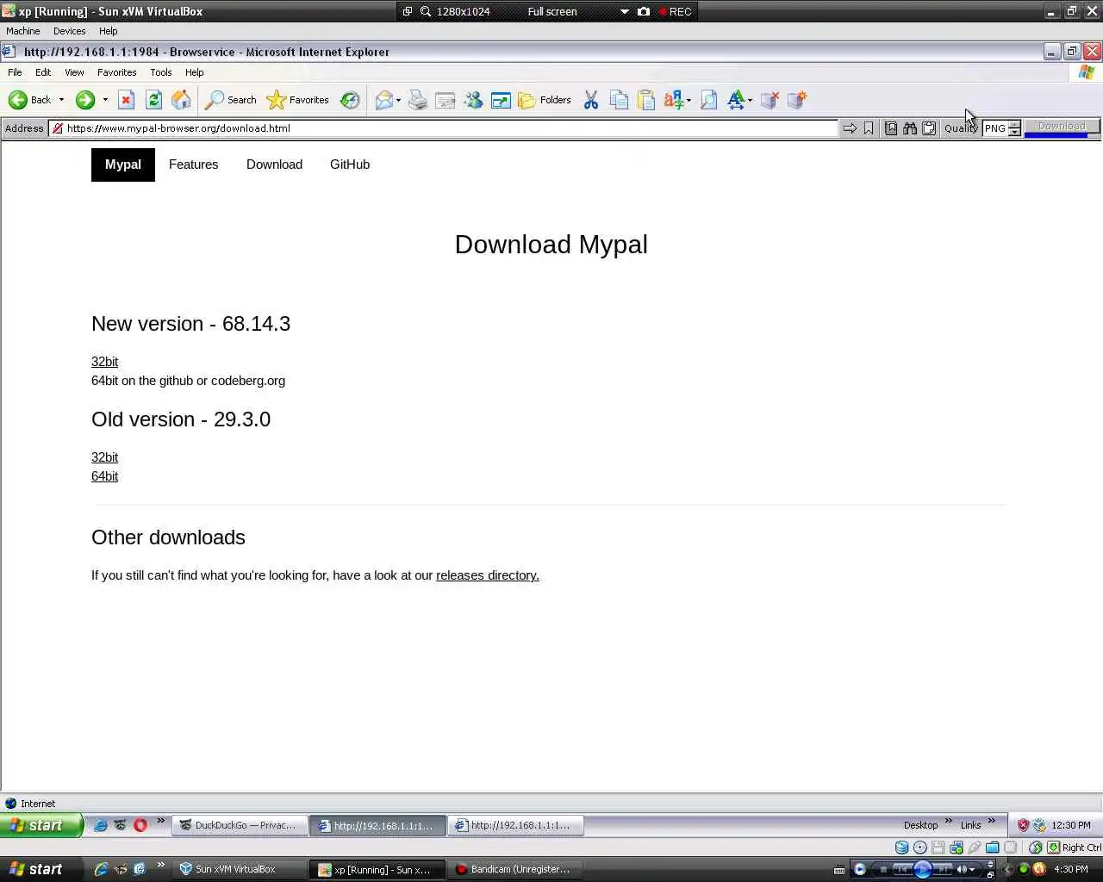Go to the Home page icon

(181, 100)
